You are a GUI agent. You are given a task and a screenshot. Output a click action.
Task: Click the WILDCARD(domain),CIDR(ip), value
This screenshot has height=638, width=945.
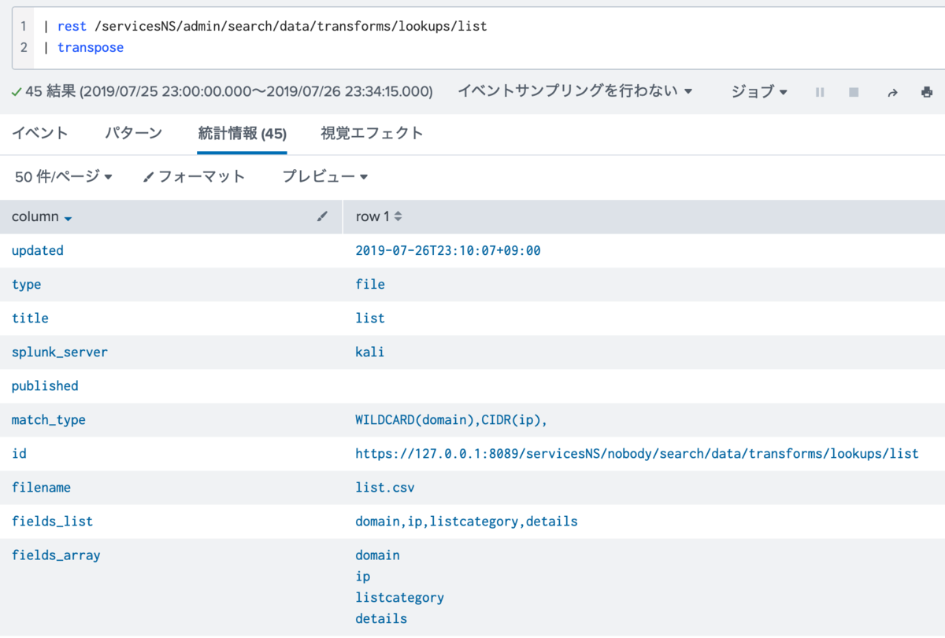coord(451,419)
